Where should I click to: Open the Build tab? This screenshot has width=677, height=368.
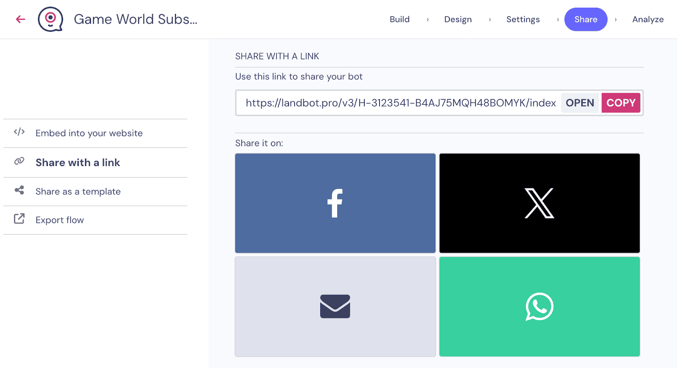coord(399,19)
